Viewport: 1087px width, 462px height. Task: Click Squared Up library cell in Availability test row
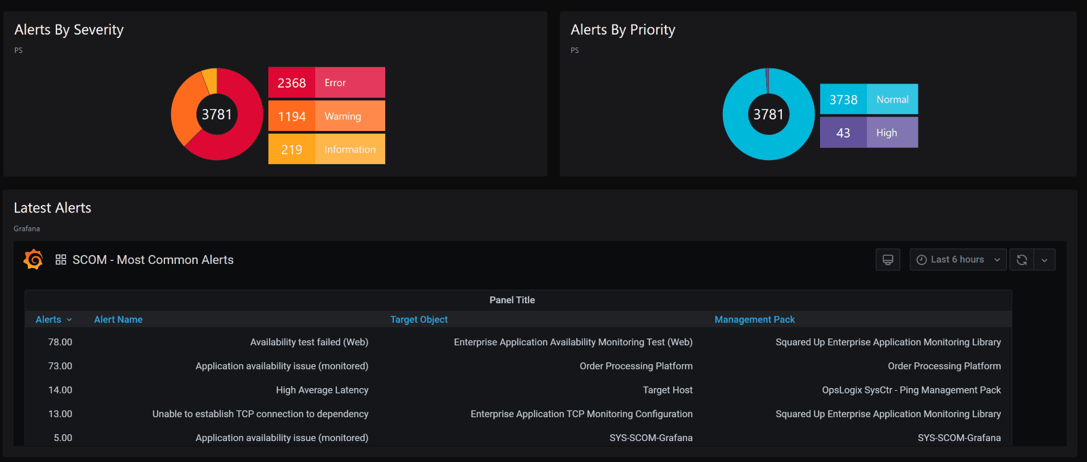888,343
